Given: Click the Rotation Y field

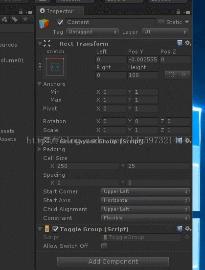Looking at the screenshot, I should tap(146, 121).
